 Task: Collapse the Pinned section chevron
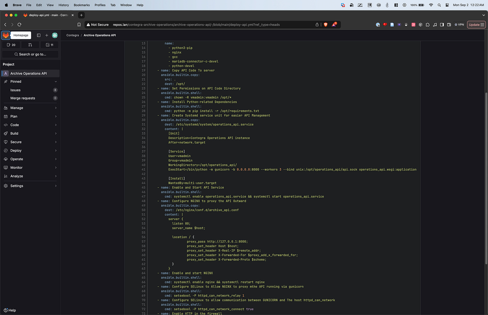[x=56, y=82]
